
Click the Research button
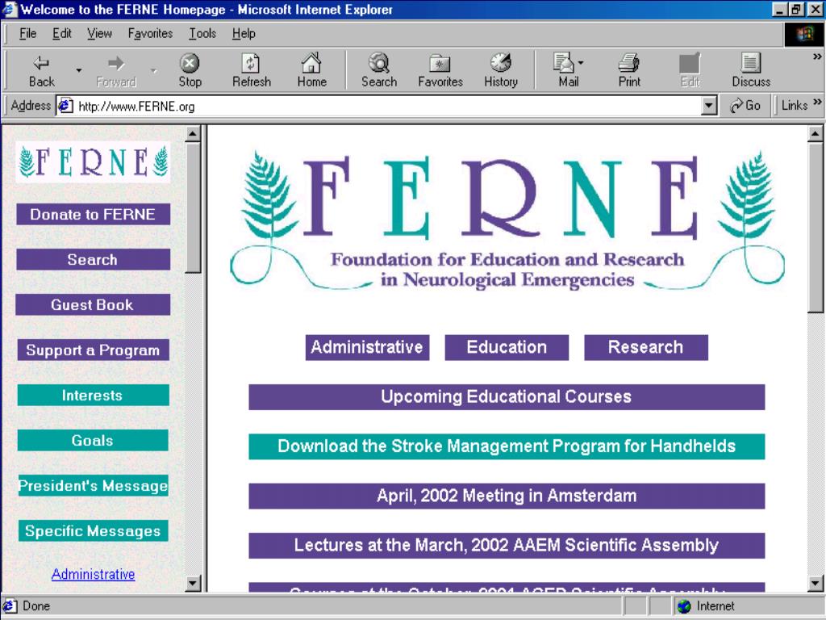coord(646,347)
